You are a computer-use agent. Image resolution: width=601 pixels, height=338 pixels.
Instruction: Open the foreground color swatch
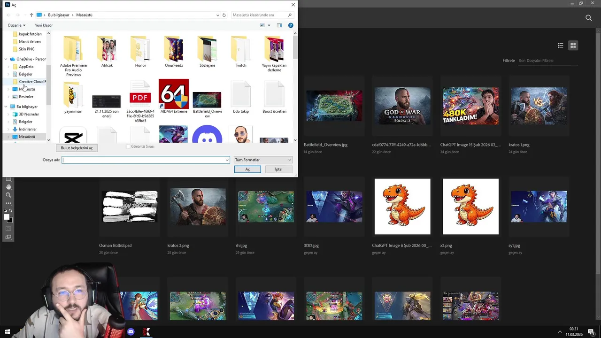[x=7, y=217]
